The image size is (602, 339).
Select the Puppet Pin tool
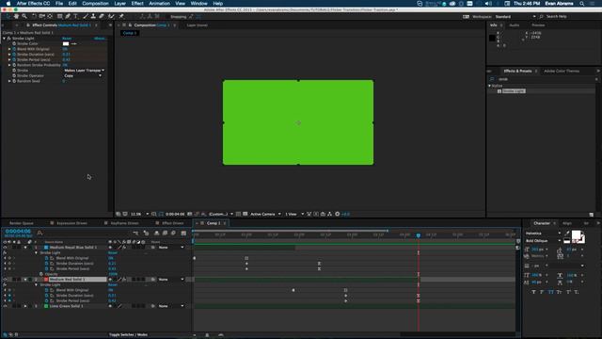pos(121,17)
